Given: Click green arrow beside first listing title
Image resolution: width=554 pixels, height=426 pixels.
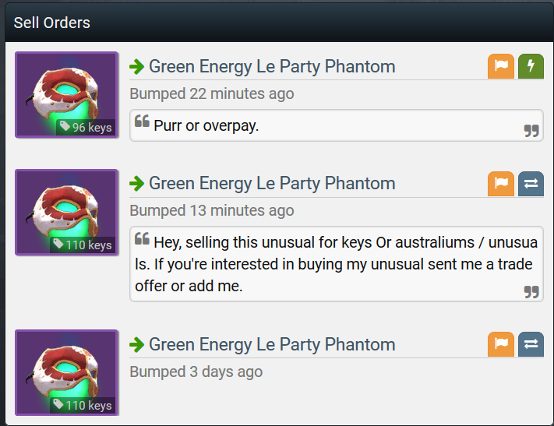Looking at the screenshot, I should click(137, 67).
